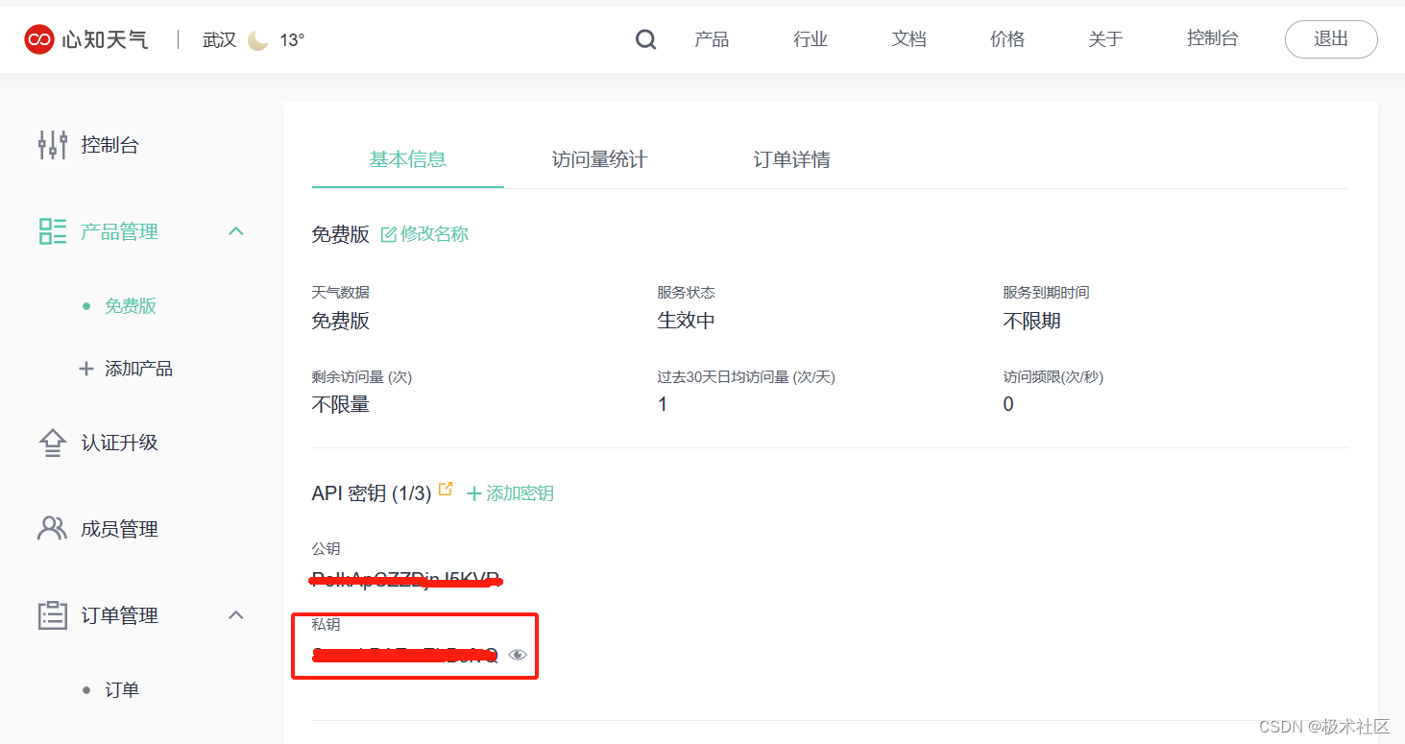Open 控制台 in top navigation bar
The height and width of the screenshot is (744, 1405).
1213,38
